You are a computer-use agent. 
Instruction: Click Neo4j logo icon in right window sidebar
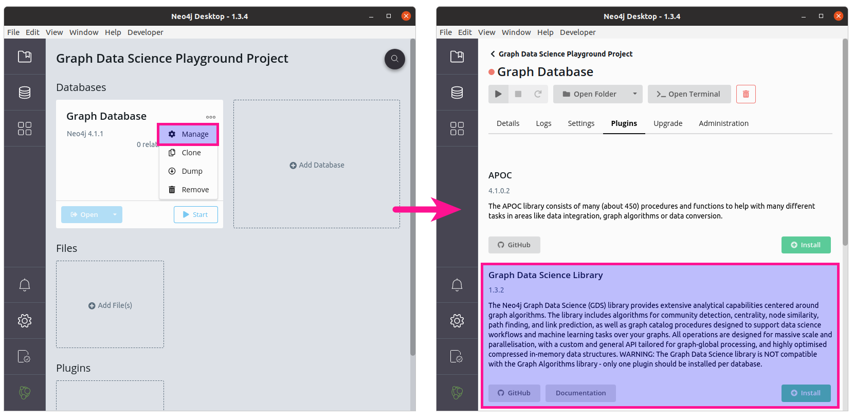click(x=457, y=393)
